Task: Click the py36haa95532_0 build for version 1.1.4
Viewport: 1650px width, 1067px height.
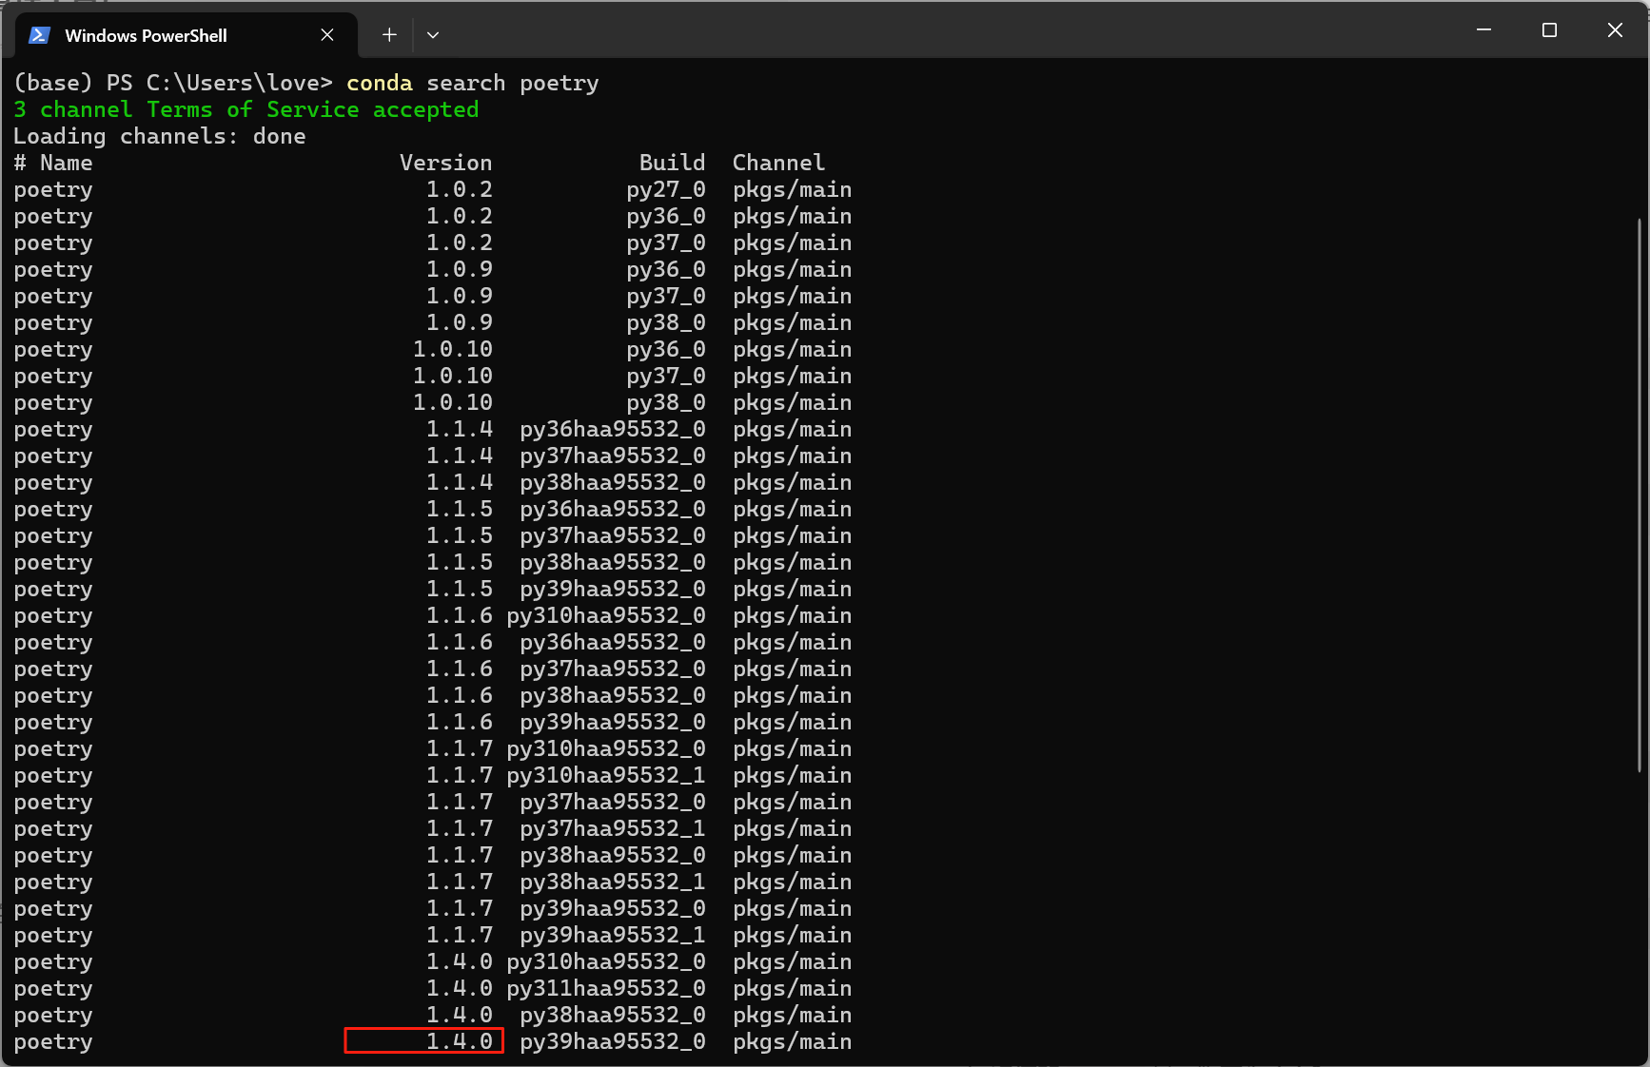Action: [613, 430]
